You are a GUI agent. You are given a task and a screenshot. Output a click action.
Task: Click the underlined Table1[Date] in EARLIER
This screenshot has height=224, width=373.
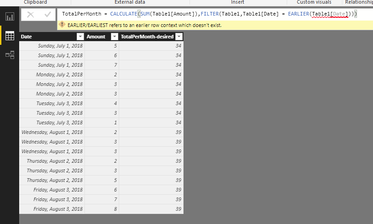tap(330, 14)
